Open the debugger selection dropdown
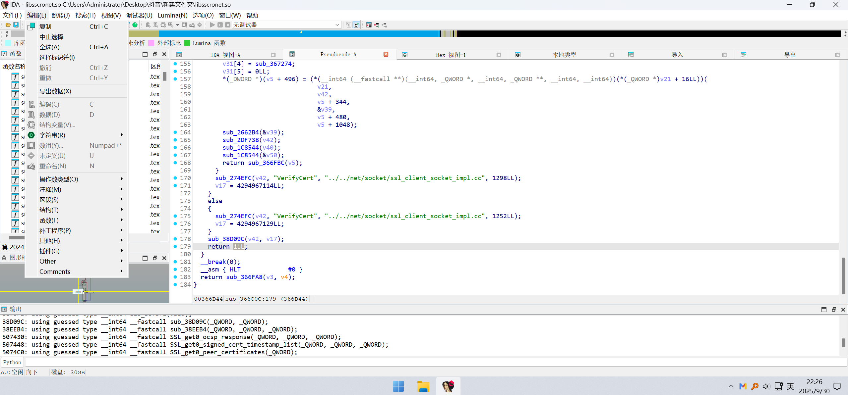Image resolution: width=848 pixels, height=395 pixels. (x=337, y=25)
